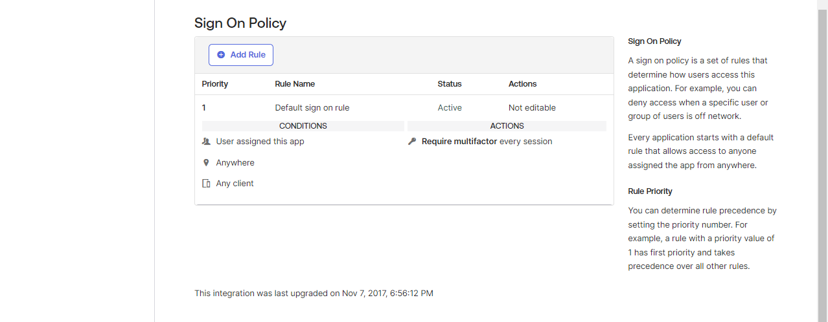The width and height of the screenshot is (828, 322).
Task: Click the device icon beside Any client
Action: pos(206,184)
